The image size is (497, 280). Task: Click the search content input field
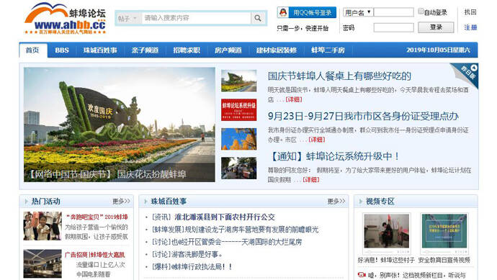point(197,18)
